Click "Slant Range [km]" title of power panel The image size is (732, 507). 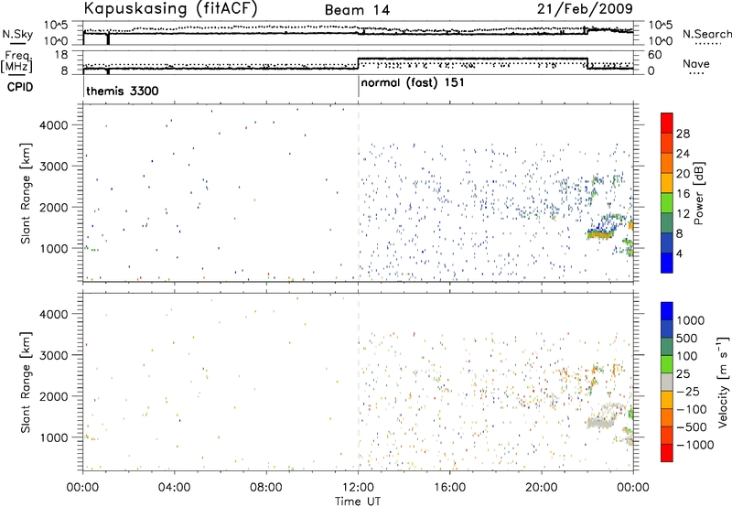[27, 193]
